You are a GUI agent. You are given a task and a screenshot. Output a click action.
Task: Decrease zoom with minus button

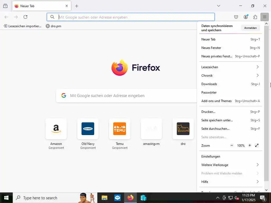[x=232, y=145]
